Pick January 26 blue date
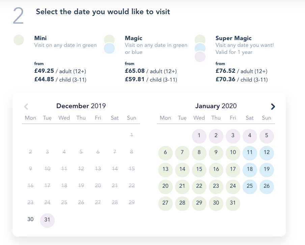305x245 pixels. click(267, 186)
